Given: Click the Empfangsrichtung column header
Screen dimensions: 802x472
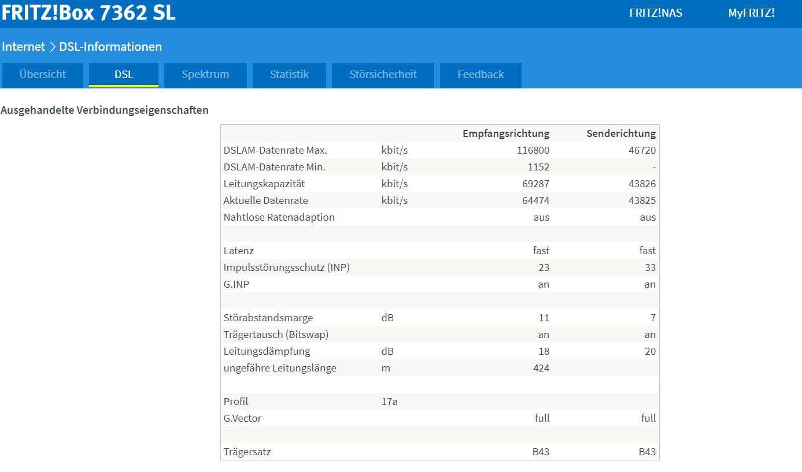Looking at the screenshot, I should (506, 133).
